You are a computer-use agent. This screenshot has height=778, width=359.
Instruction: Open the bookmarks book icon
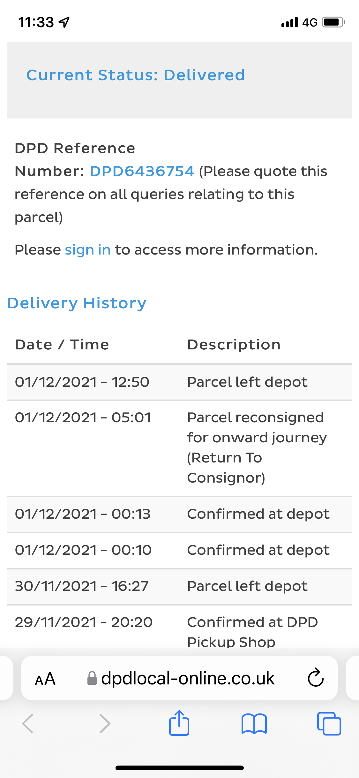[x=254, y=724]
